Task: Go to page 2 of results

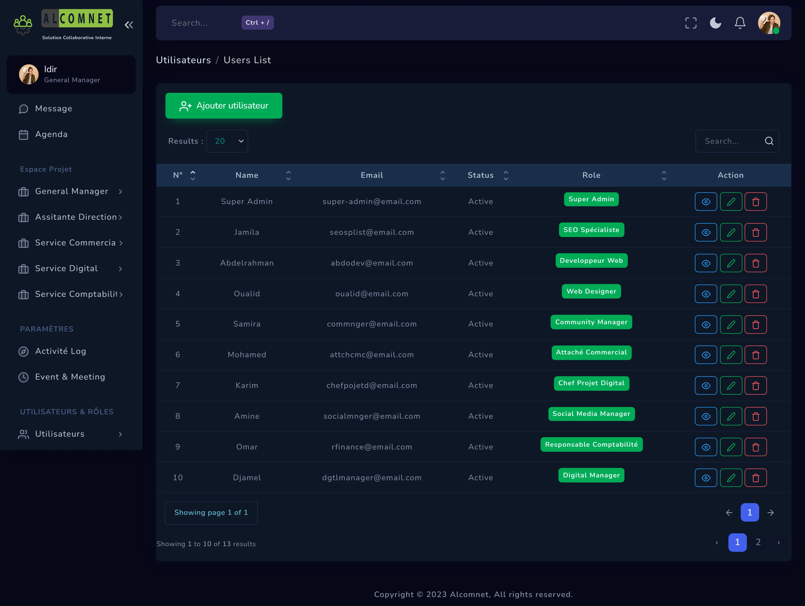Action: (x=758, y=542)
